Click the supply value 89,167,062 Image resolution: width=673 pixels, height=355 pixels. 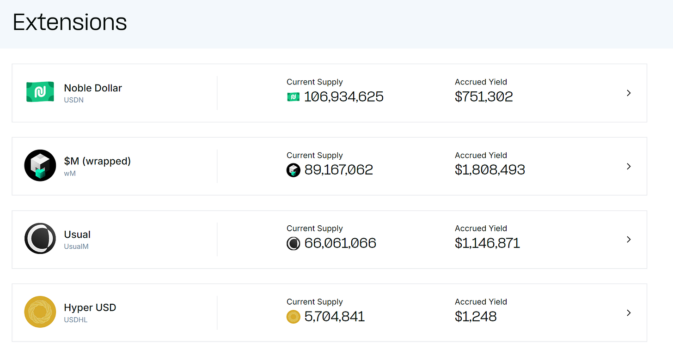[x=339, y=170]
